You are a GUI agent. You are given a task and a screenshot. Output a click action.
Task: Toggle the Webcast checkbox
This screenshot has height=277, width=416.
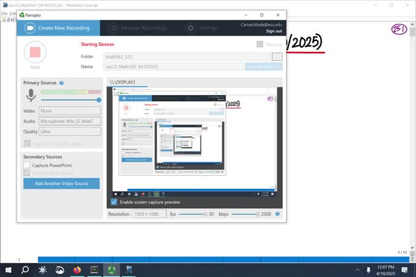(x=260, y=44)
